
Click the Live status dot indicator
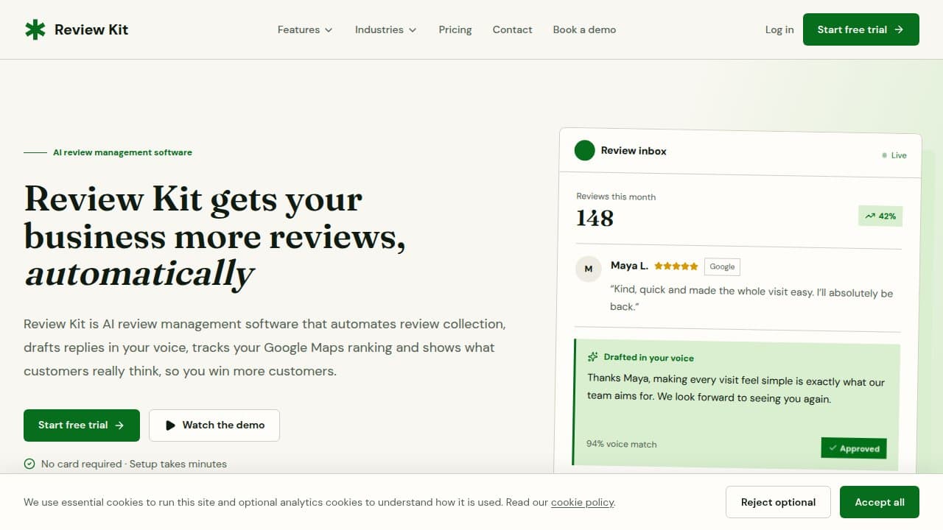pyautogui.click(x=884, y=155)
